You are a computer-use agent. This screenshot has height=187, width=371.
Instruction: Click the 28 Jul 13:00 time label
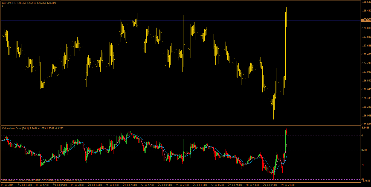tap(253, 185)
